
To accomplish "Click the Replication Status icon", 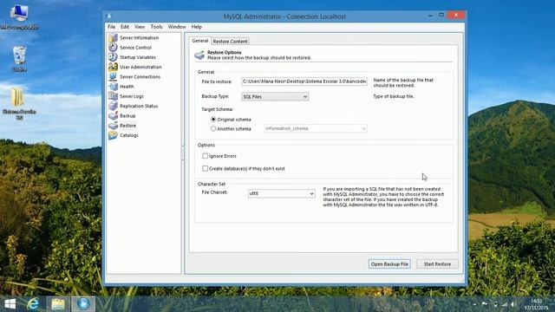I will (113, 106).
